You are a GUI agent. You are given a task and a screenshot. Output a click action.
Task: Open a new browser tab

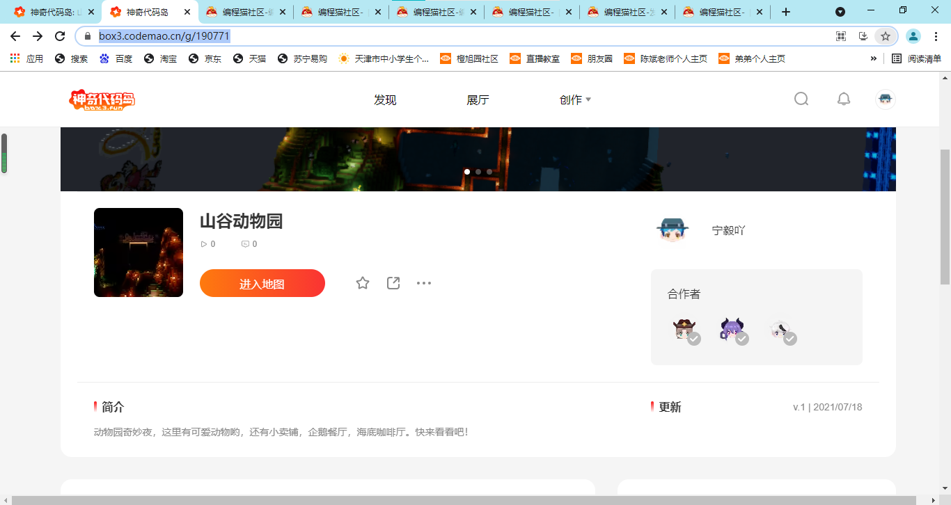coord(786,12)
